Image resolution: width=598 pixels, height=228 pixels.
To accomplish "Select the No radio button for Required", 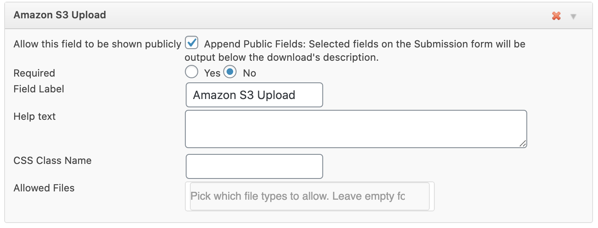I will 230,72.
